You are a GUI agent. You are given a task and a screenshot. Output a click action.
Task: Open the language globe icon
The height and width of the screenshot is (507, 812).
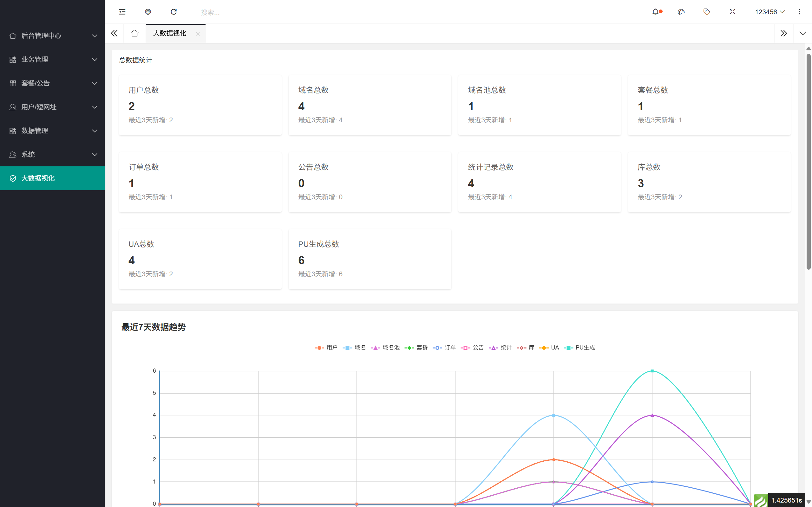point(147,12)
